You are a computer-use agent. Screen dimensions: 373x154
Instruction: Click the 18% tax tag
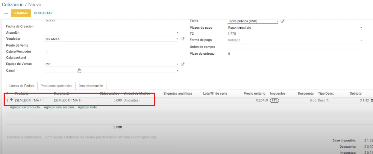click(x=274, y=101)
